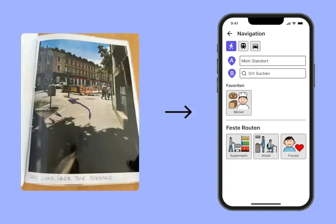This screenshot has height=224, width=336.
Task: Click the black arrow pointing to phone
Action: point(178,112)
